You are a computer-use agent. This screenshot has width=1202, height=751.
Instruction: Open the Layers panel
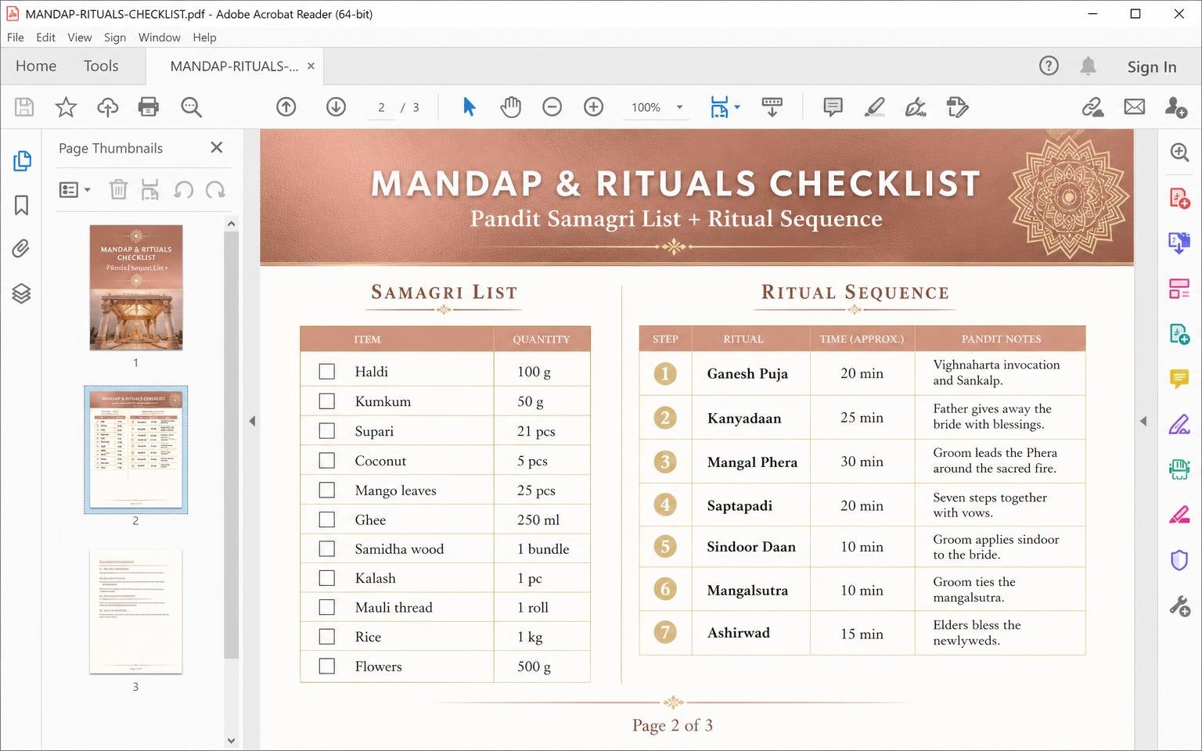pos(22,293)
